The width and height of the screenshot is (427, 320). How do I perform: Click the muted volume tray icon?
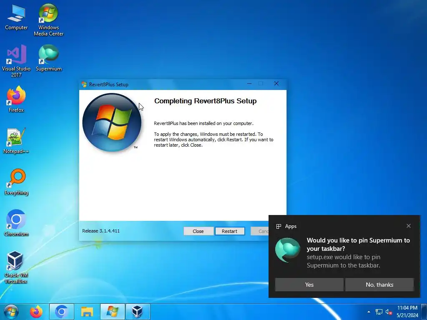[x=389, y=312]
